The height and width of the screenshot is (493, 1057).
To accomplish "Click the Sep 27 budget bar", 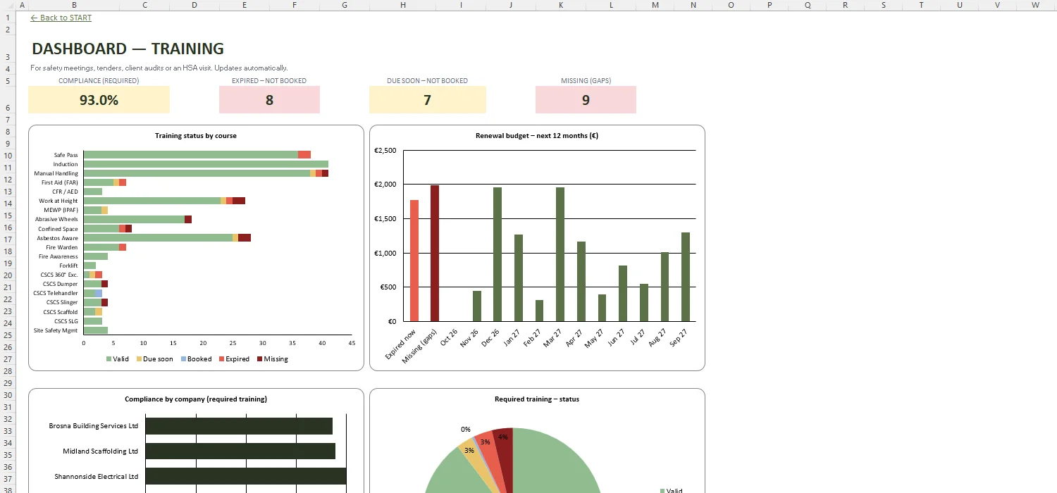I will pyautogui.click(x=686, y=277).
